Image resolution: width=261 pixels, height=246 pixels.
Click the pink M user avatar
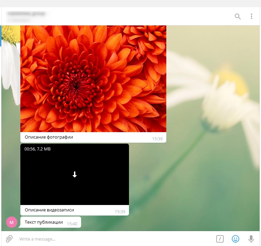(12, 222)
